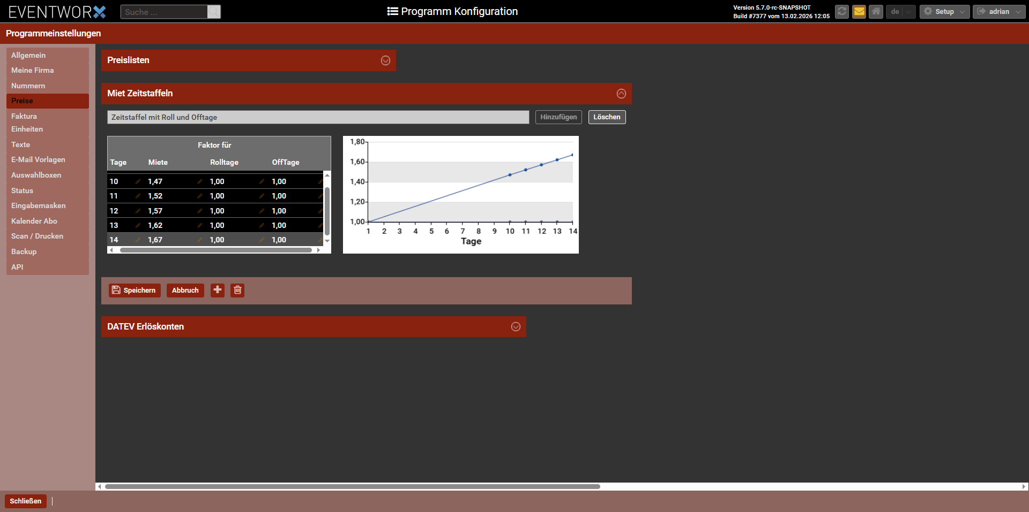Click the plus icon to add row
The height and width of the screenshot is (512, 1029).
click(x=218, y=290)
